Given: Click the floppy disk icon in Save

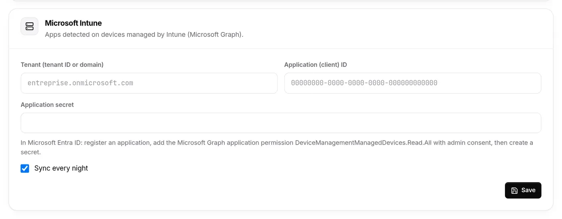Looking at the screenshot, I should click(514, 191).
